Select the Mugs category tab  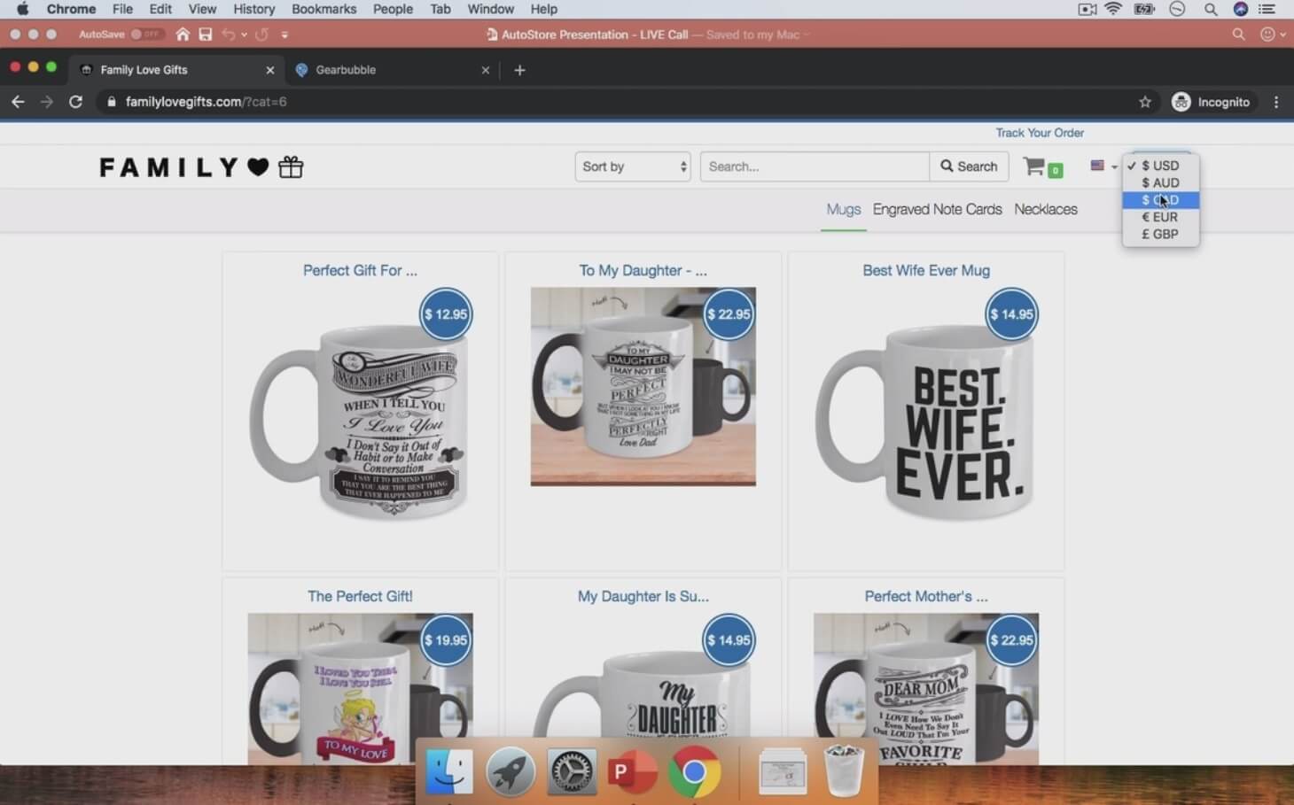click(x=844, y=210)
